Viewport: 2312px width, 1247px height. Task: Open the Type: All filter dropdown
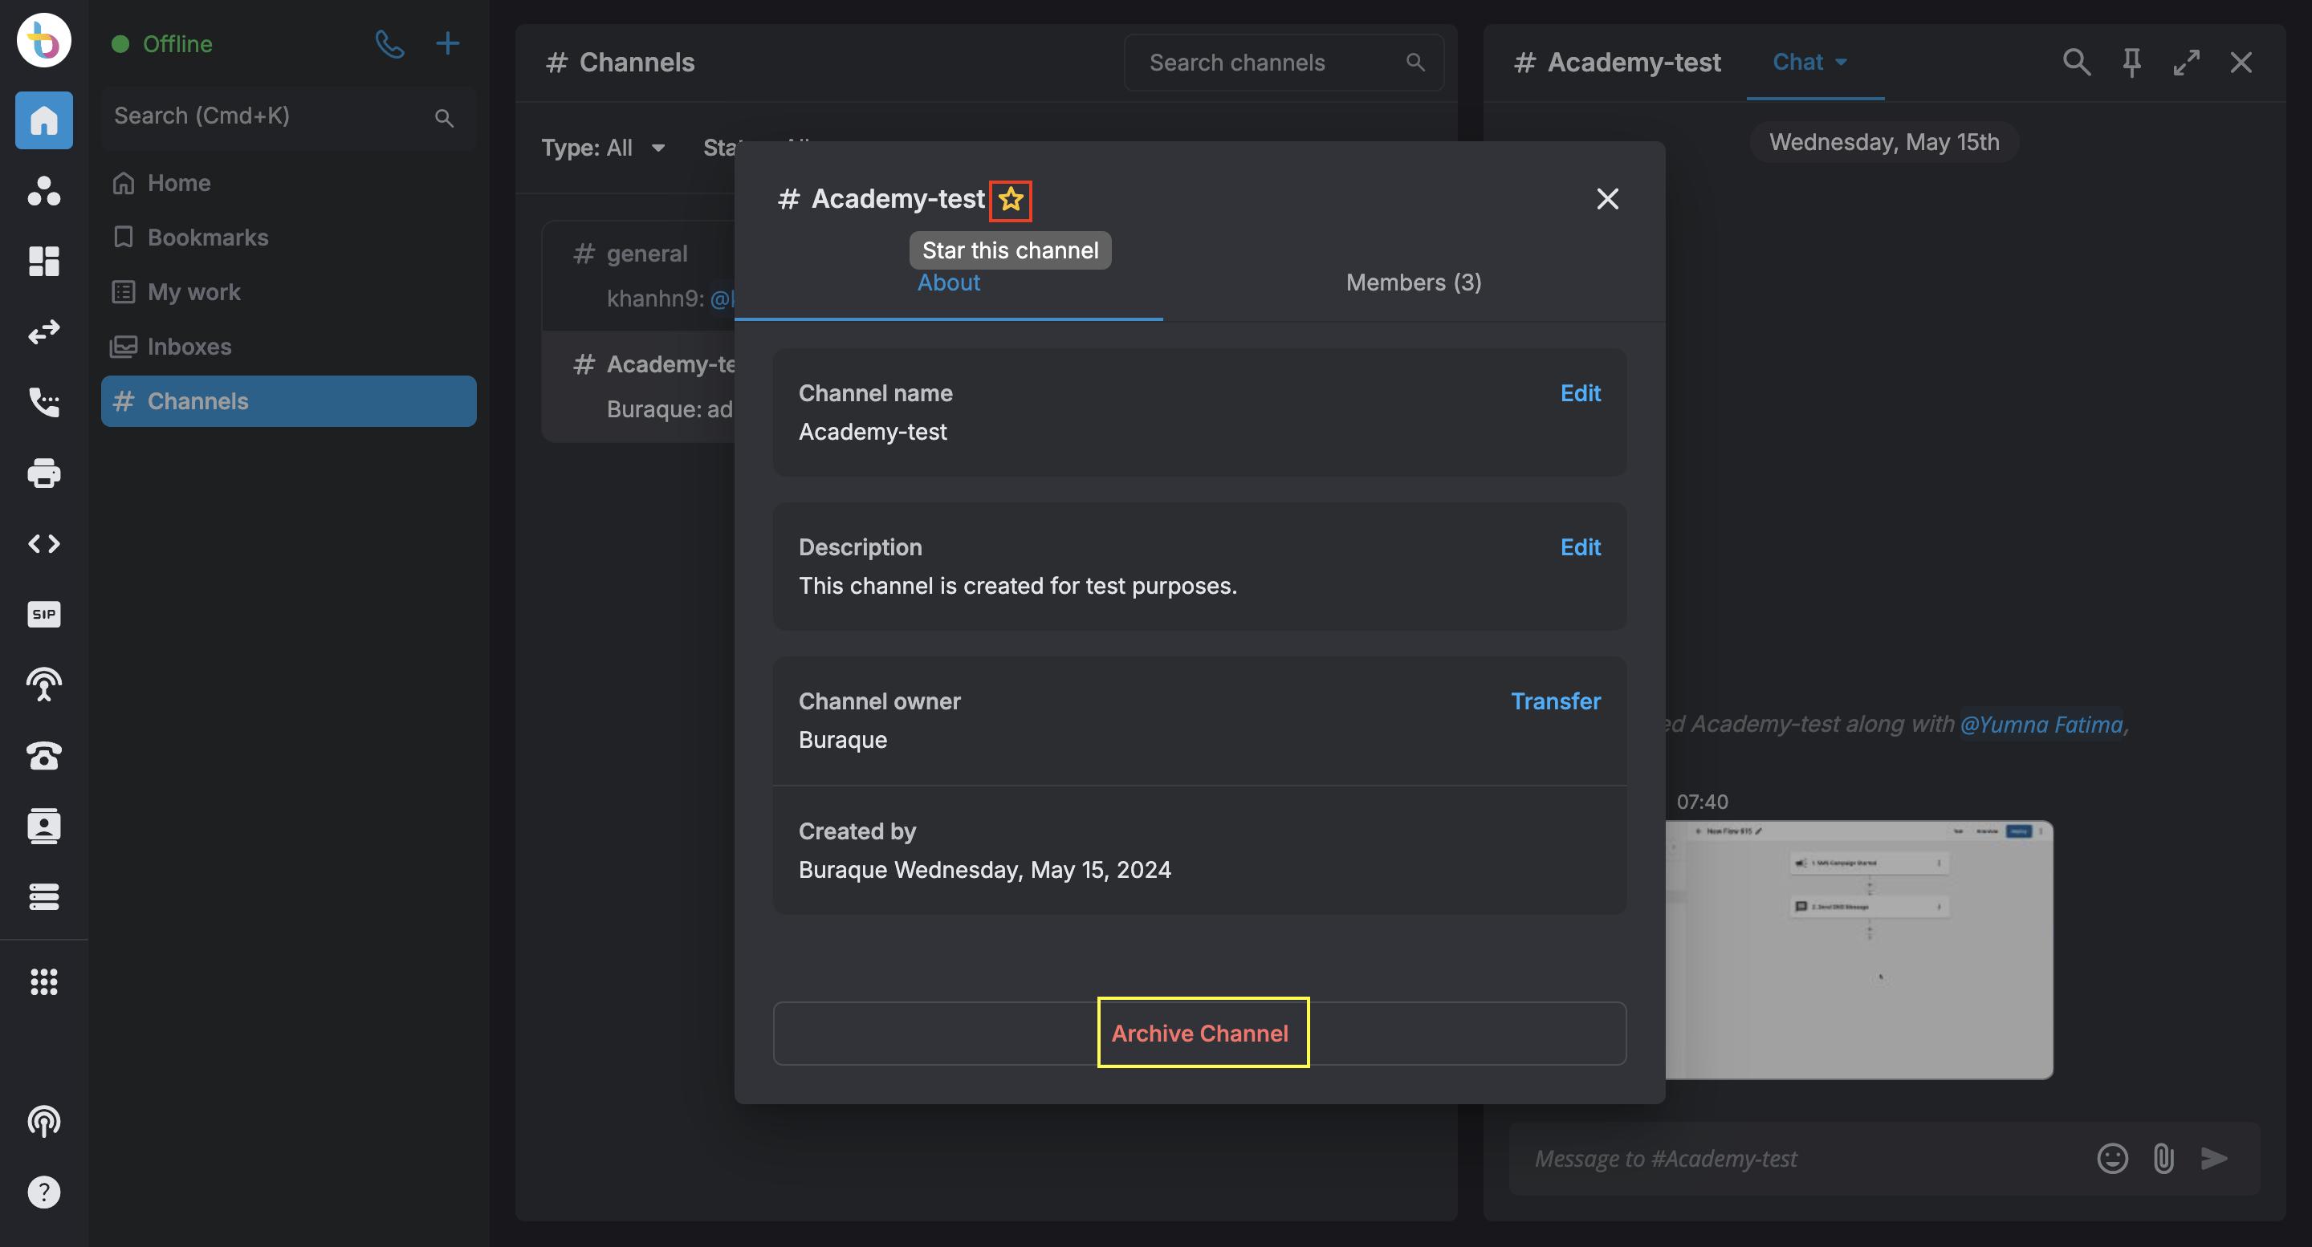[x=603, y=148]
